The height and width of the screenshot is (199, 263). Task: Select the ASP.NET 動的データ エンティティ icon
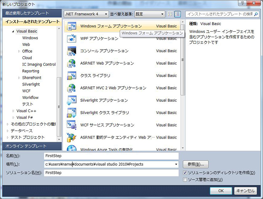[72, 137]
